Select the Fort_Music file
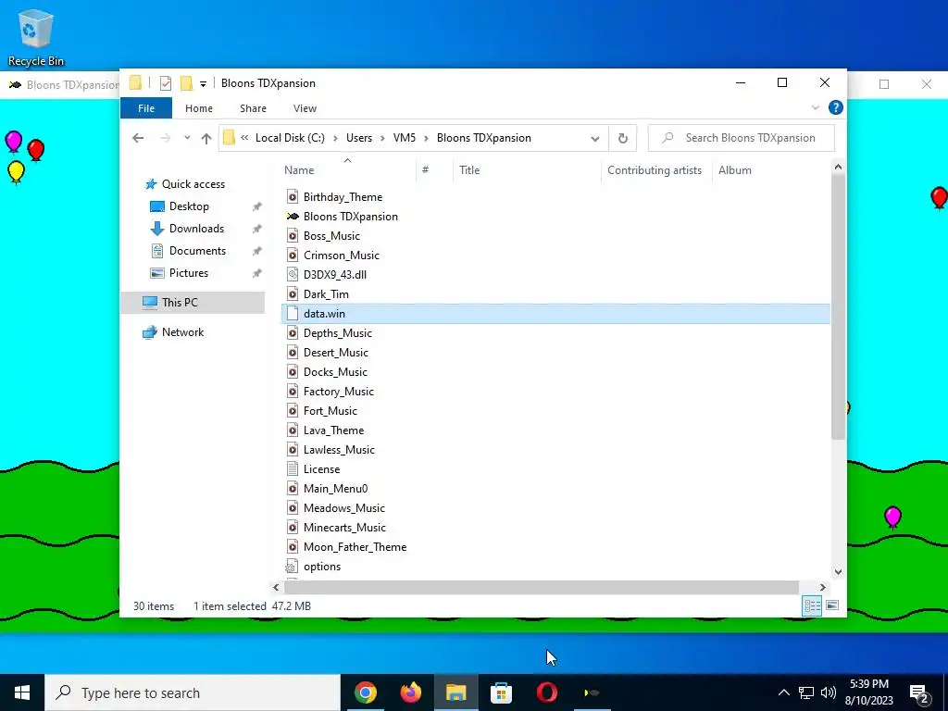This screenshot has height=711, width=948. (x=331, y=410)
